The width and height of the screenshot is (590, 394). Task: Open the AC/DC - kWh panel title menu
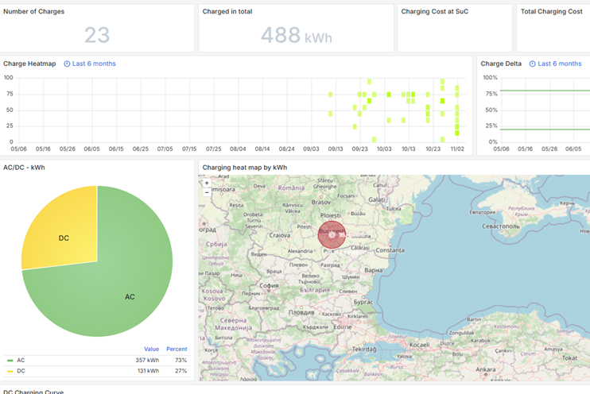click(24, 168)
